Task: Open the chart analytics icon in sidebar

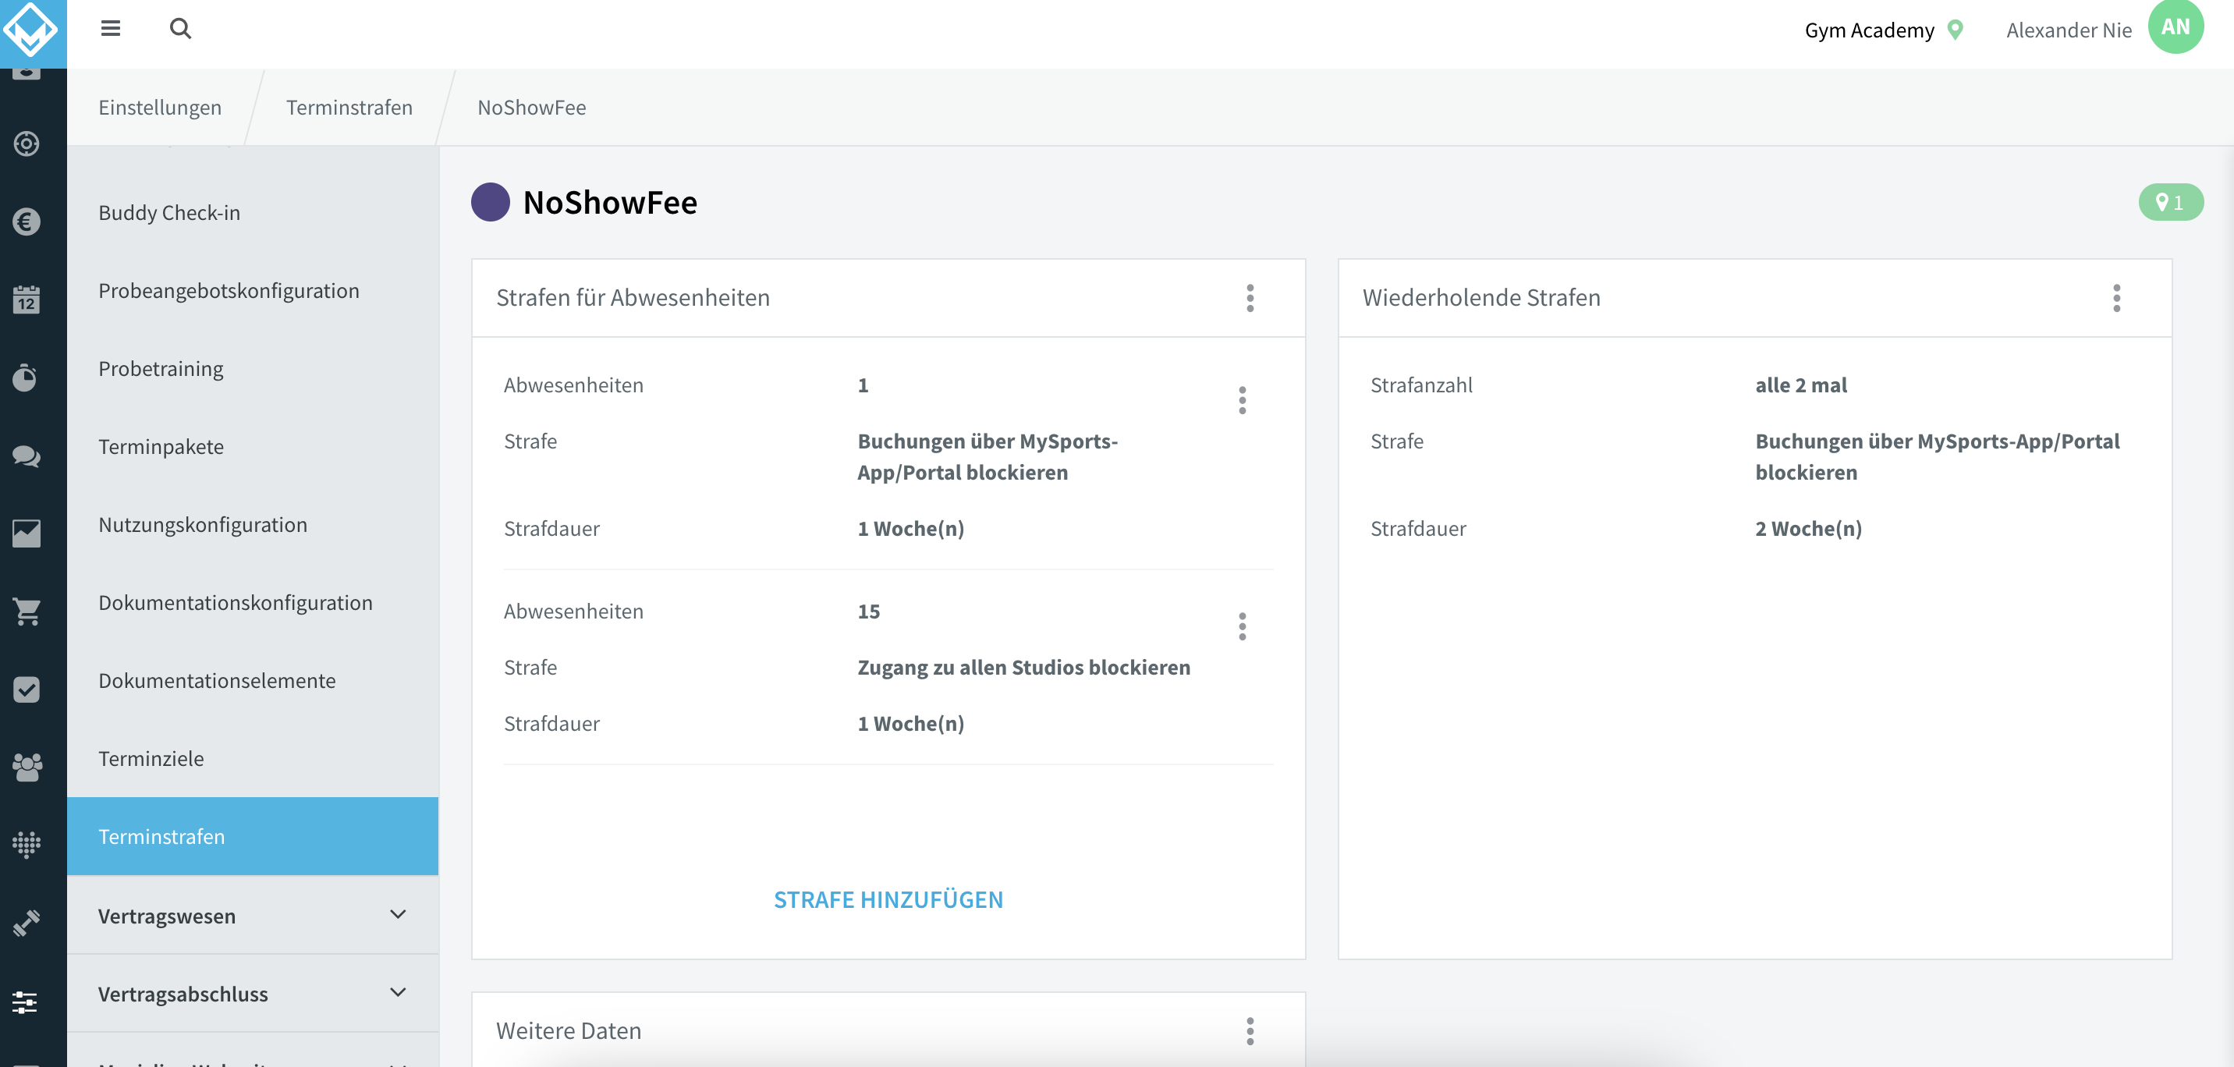Action: click(x=27, y=533)
